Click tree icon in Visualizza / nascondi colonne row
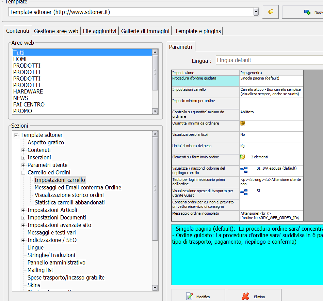The width and height of the screenshot is (323, 301). coord(244,170)
